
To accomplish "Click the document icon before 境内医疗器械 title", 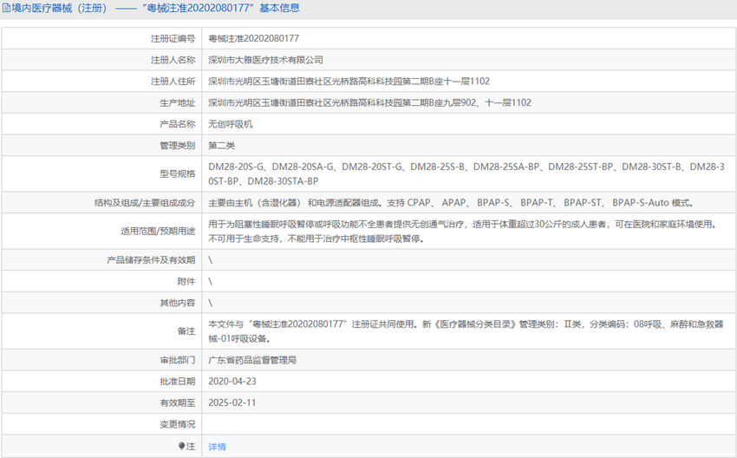I will point(6,8).
